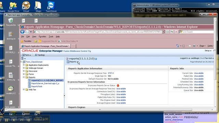Open the Setup dropdown in Enterprise Manager
Image resolution: width=219 pixels, height=123 pixels.
pyautogui.click(x=208, y=51)
